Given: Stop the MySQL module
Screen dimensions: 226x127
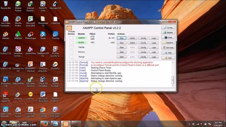Looking at the screenshot, I should [121, 43].
